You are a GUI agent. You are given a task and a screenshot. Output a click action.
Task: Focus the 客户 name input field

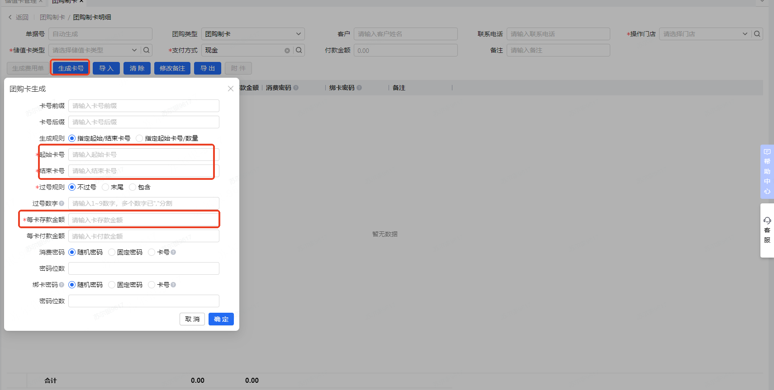[x=406, y=34]
